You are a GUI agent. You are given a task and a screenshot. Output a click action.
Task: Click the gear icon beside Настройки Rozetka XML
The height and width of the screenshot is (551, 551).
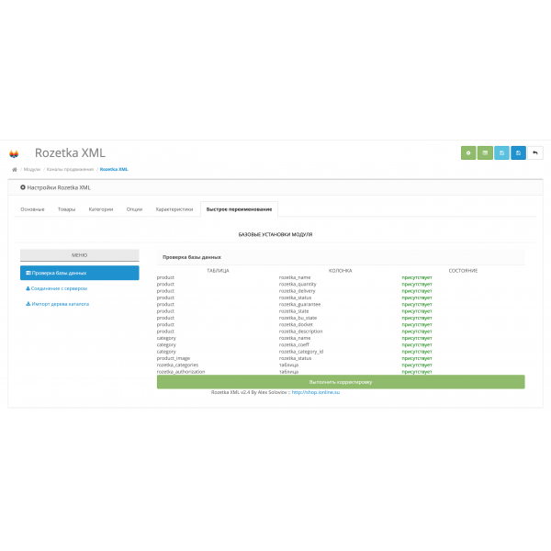[x=23, y=187]
